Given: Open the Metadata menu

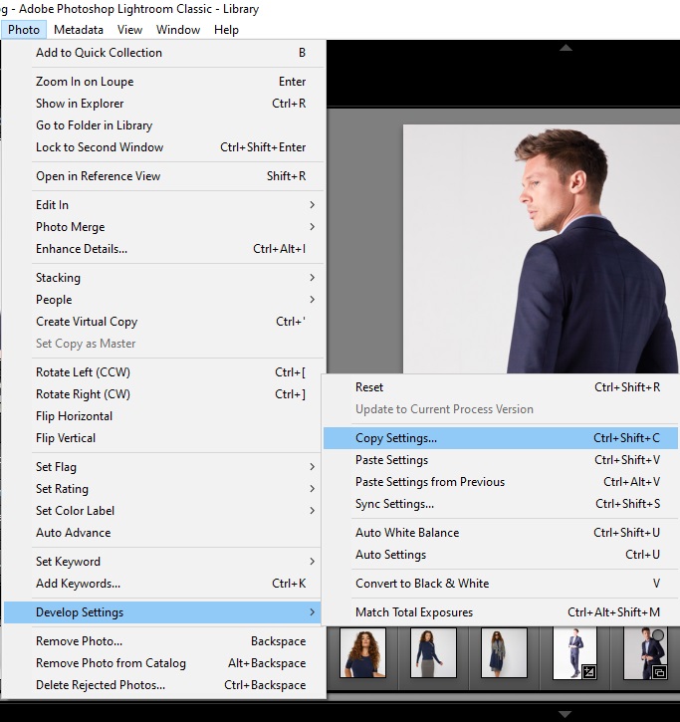Looking at the screenshot, I should [79, 30].
